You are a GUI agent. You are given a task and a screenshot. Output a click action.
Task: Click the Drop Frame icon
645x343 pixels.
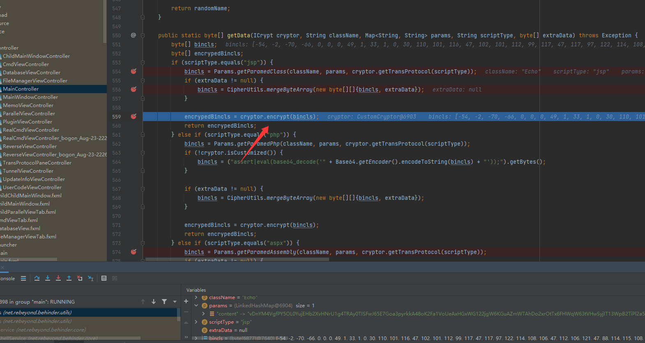[80, 278]
